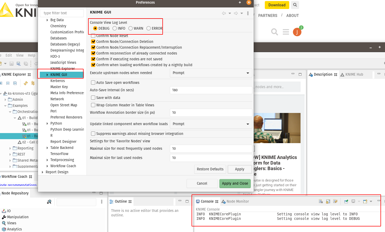The height and width of the screenshot is (232, 385).
Task: Click hamburger menu icon on website
Action: [286, 32]
